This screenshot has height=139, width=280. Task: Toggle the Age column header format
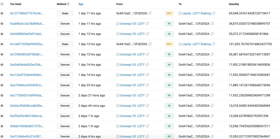[81, 4]
